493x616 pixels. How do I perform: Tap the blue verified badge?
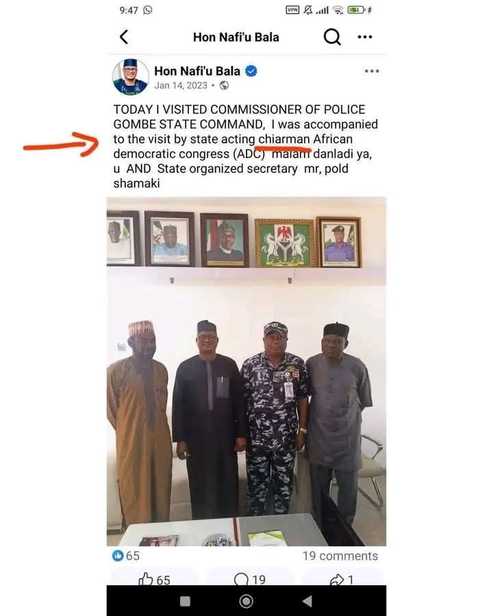[x=251, y=70]
